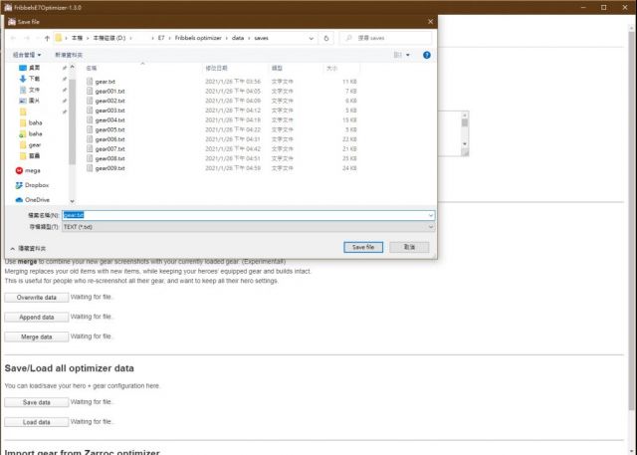The height and width of the screenshot is (455, 637).
Task: Open OneDrive in the navigation pane
Action: pyautogui.click(x=37, y=199)
